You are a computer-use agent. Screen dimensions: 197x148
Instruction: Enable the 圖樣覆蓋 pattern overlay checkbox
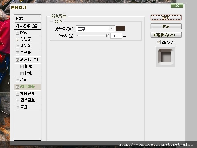[x=18, y=101]
